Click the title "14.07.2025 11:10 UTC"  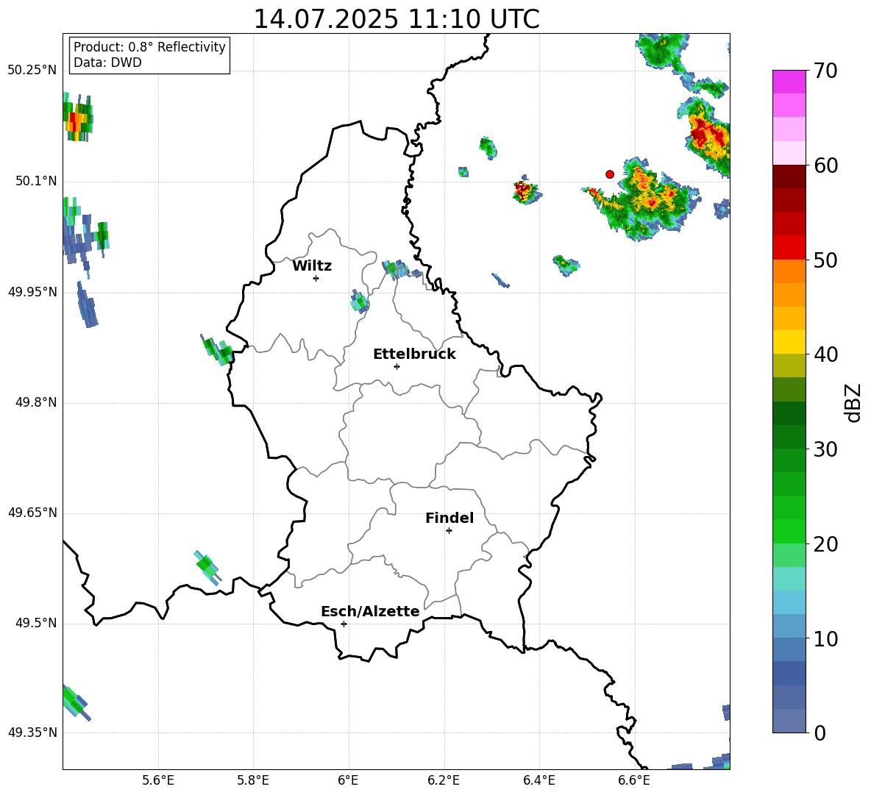[x=396, y=19]
